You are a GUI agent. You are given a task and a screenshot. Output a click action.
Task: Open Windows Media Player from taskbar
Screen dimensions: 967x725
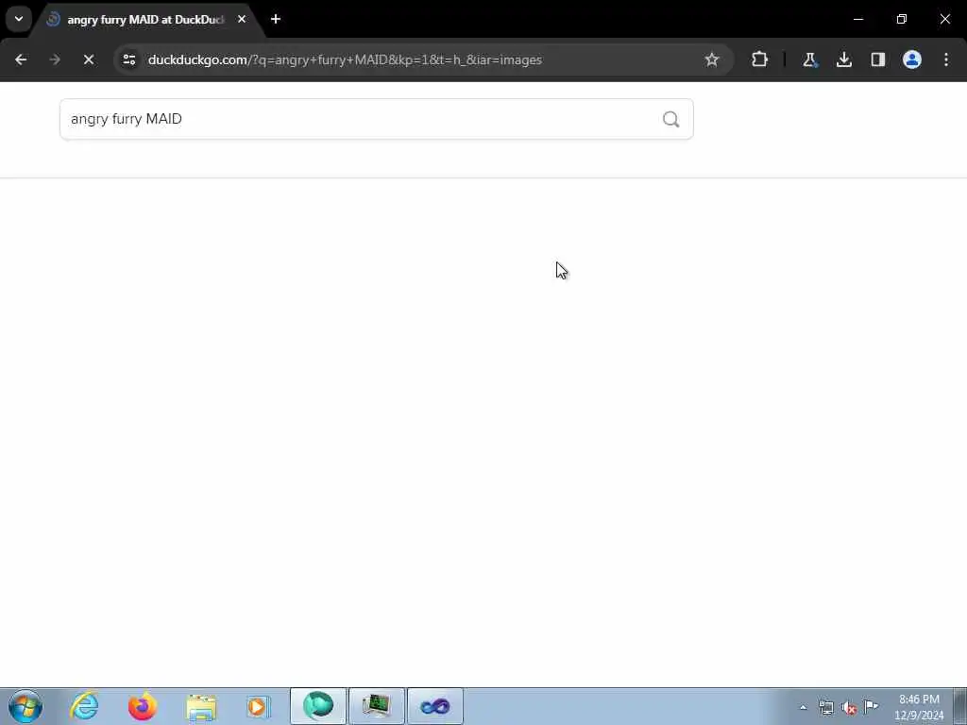click(x=259, y=706)
